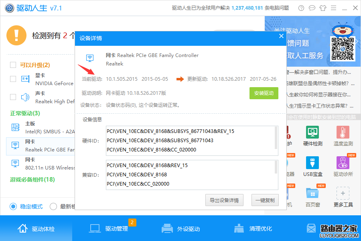Select hardware ID ending in REV_15 with SUBSYS
361x241 pixels.
[170, 131]
